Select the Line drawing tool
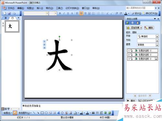 (34, 113)
